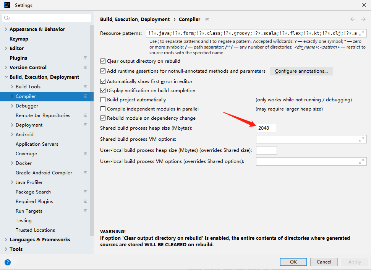Open the help question mark icon
Image resolution: width=371 pixels, height=270 pixels.
pos(8,262)
